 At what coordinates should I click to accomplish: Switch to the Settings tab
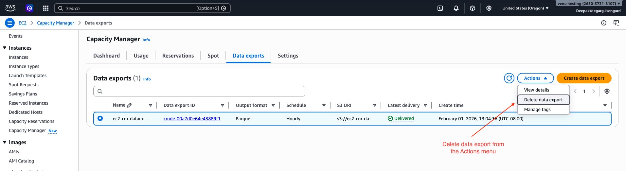pos(288,56)
